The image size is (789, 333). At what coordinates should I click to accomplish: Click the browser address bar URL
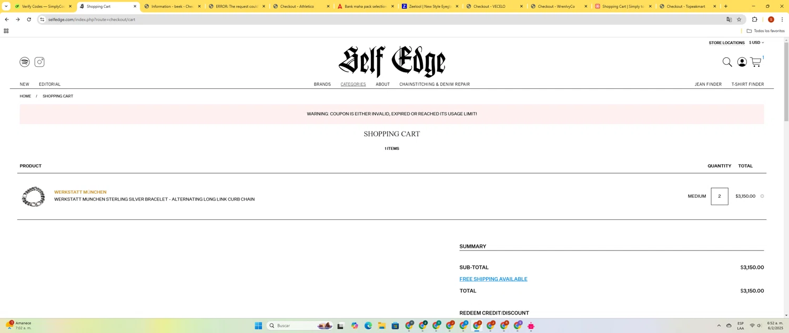point(92,19)
